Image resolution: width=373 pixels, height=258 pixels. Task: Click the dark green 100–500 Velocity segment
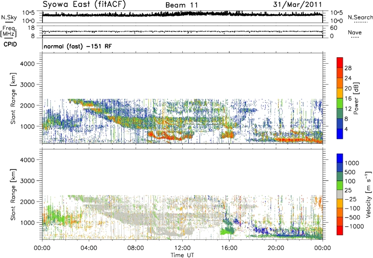[x=340, y=177]
